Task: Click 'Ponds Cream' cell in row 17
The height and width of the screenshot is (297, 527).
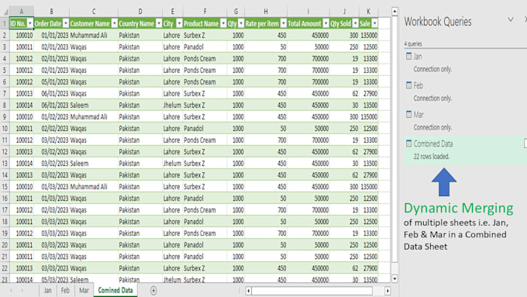Action: [205, 210]
